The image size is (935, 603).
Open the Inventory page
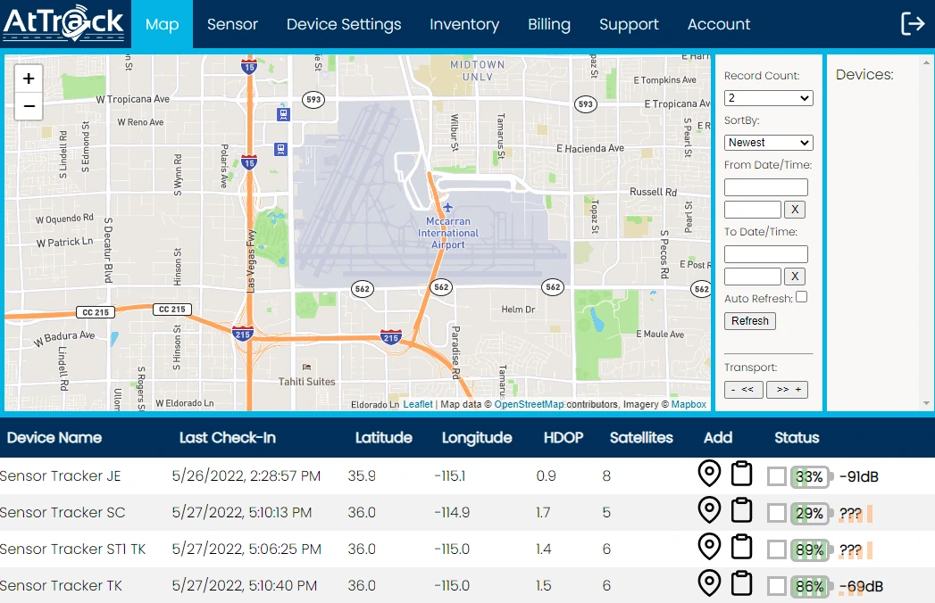coord(464,24)
